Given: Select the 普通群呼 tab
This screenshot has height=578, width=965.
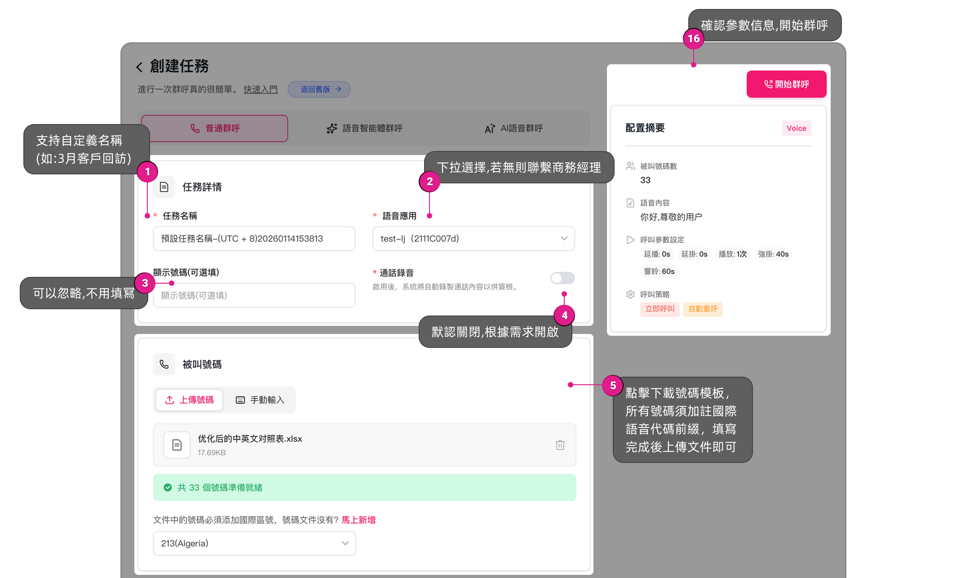Looking at the screenshot, I should click(x=215, y=129).
